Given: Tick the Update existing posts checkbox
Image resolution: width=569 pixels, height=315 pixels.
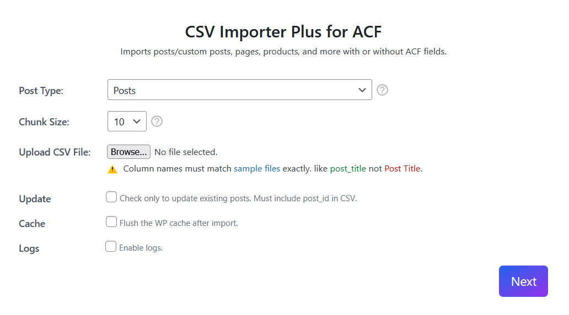Looking at the screenshot, I should (111, 197).
